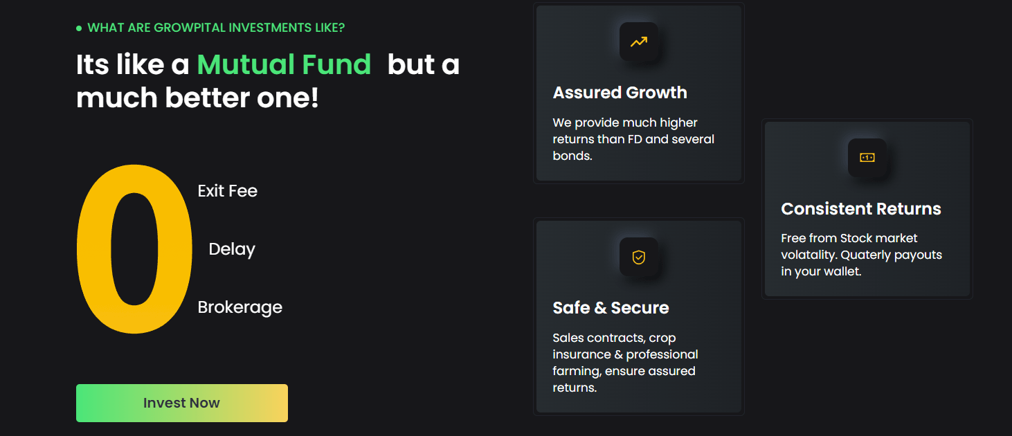Click the Brokerage label

pos(240,307)
